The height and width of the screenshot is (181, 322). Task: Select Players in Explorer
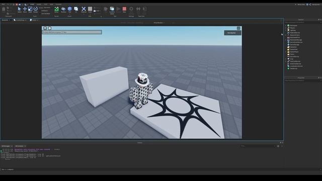click(292, 28)
